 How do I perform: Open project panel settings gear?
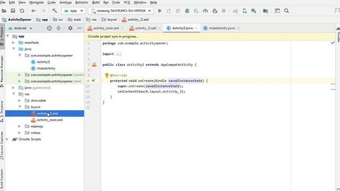coord(70,28)
